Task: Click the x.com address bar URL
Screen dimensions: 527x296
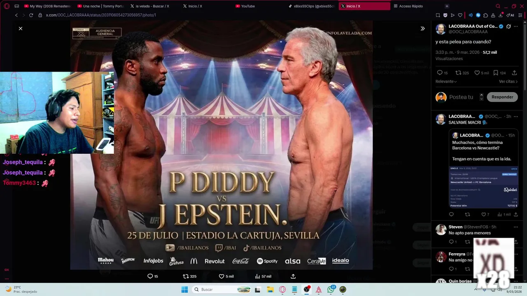Action: pyautogui.click(x=101, y=15)
